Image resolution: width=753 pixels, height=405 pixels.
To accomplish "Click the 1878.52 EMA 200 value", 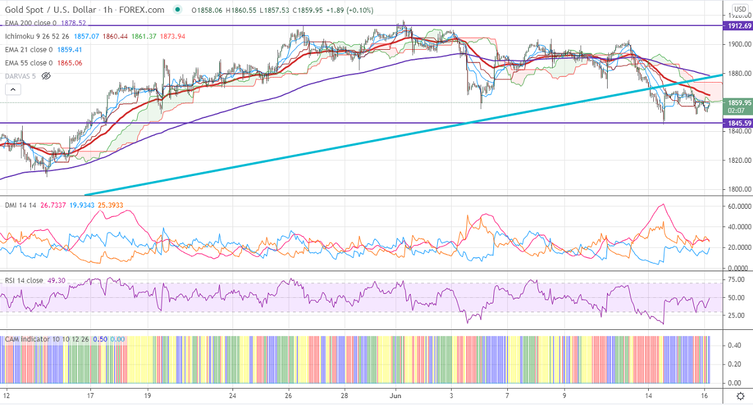I will coord(73,23).
